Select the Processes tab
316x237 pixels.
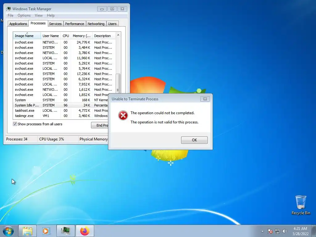[38, 23]
